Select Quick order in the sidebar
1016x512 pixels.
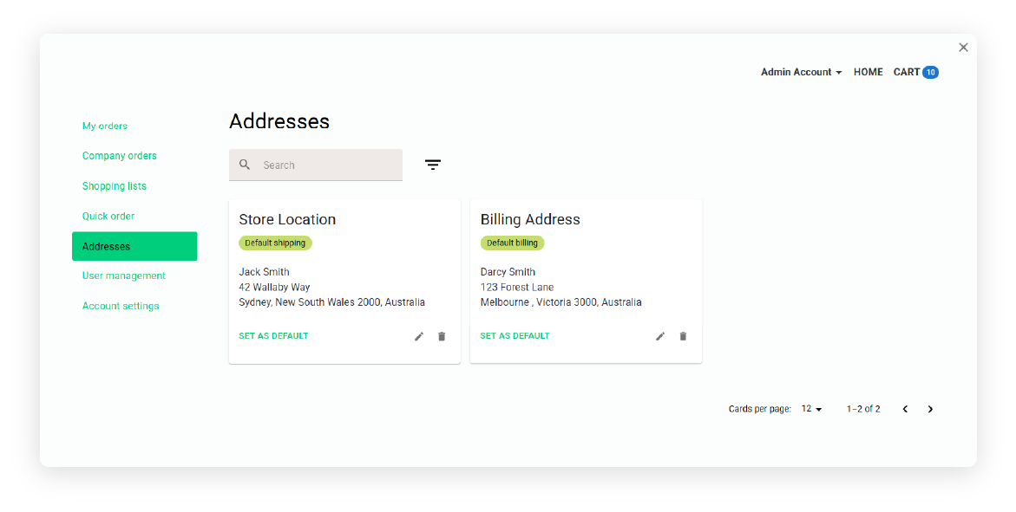pos(108,217)
